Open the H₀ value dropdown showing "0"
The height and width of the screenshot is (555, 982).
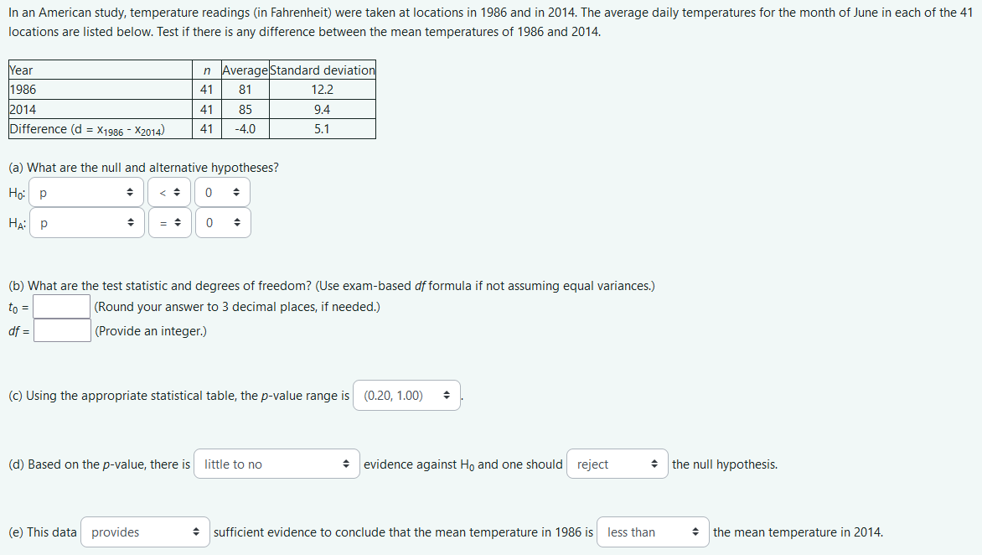(x=222, y=192)
